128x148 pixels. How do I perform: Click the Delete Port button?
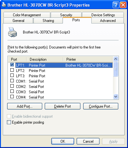(x=63, y=106)
